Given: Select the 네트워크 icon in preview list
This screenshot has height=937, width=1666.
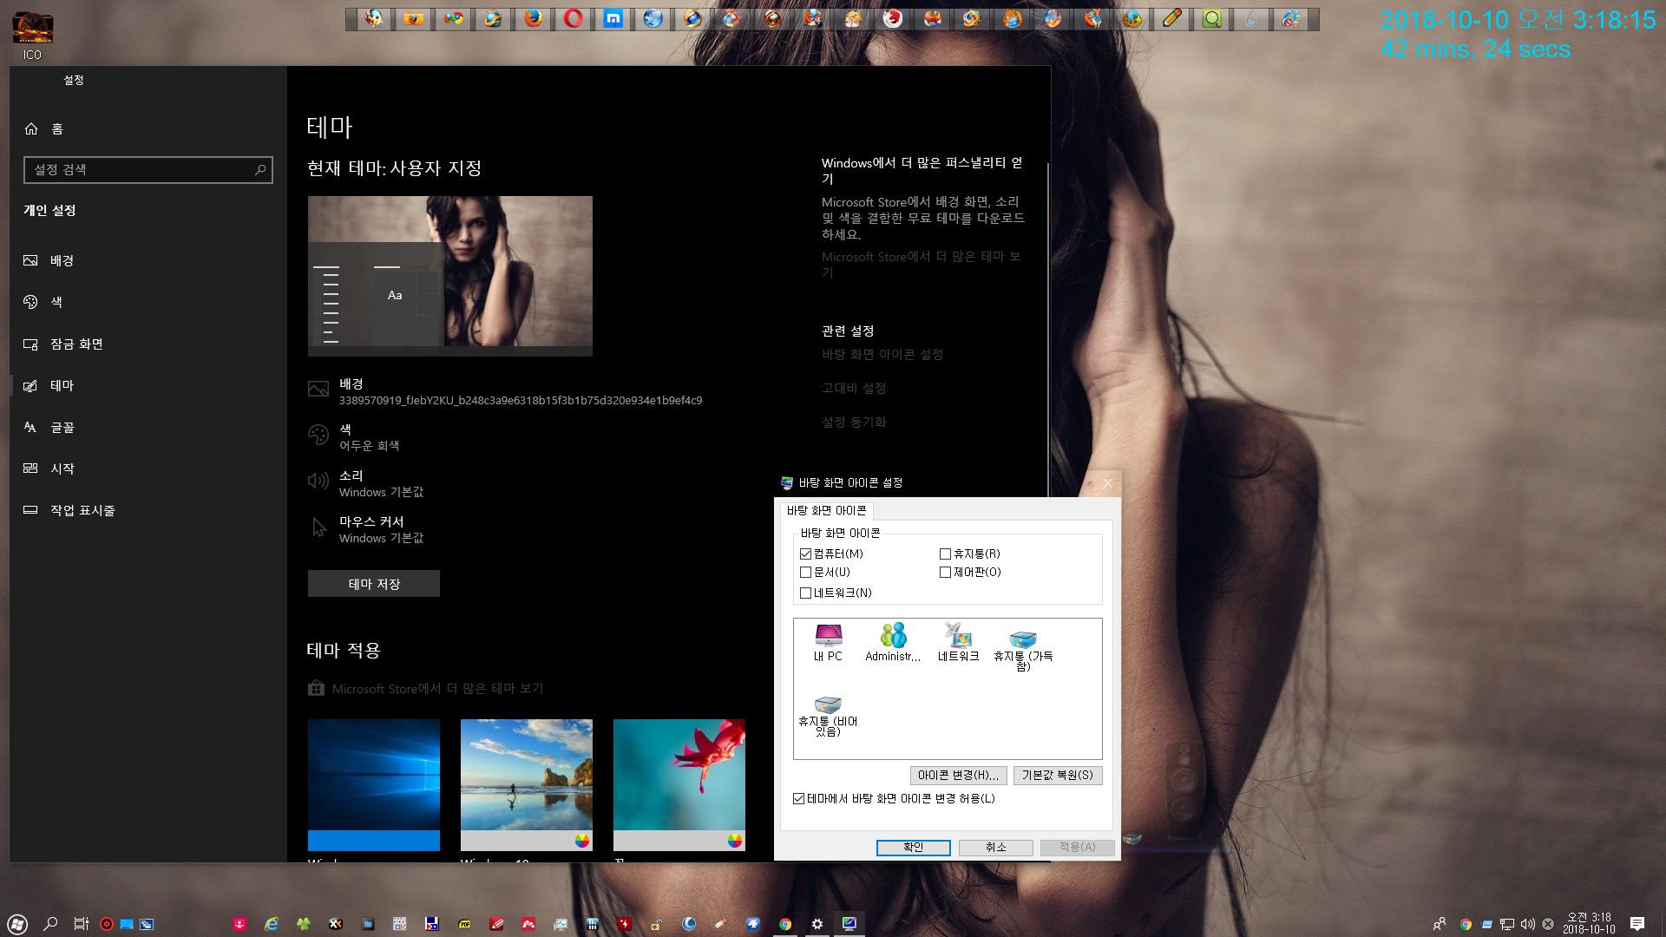Looking at the screenshot, I should click(958, 643).
